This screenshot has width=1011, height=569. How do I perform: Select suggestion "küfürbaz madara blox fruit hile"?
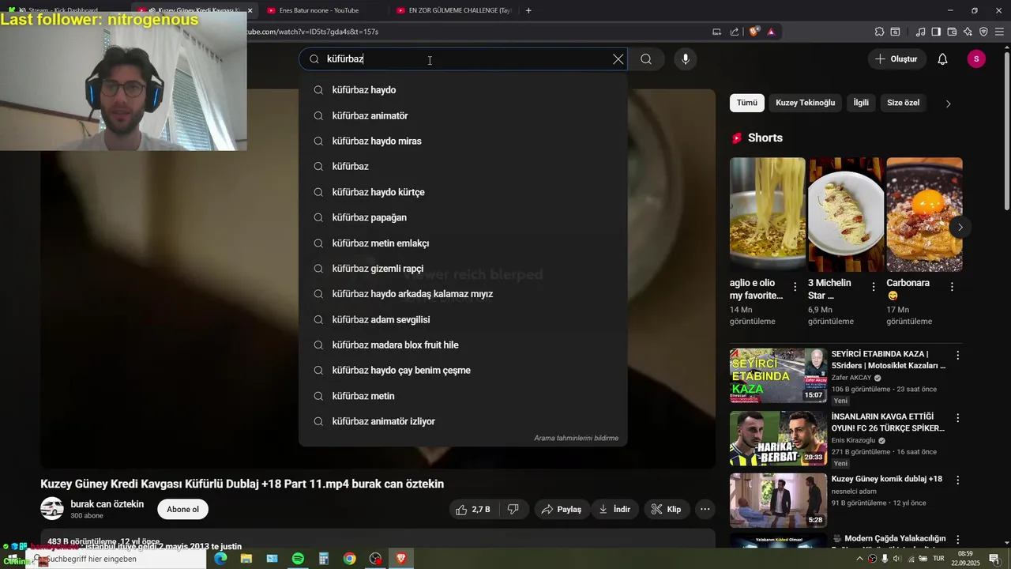[463, 345]
